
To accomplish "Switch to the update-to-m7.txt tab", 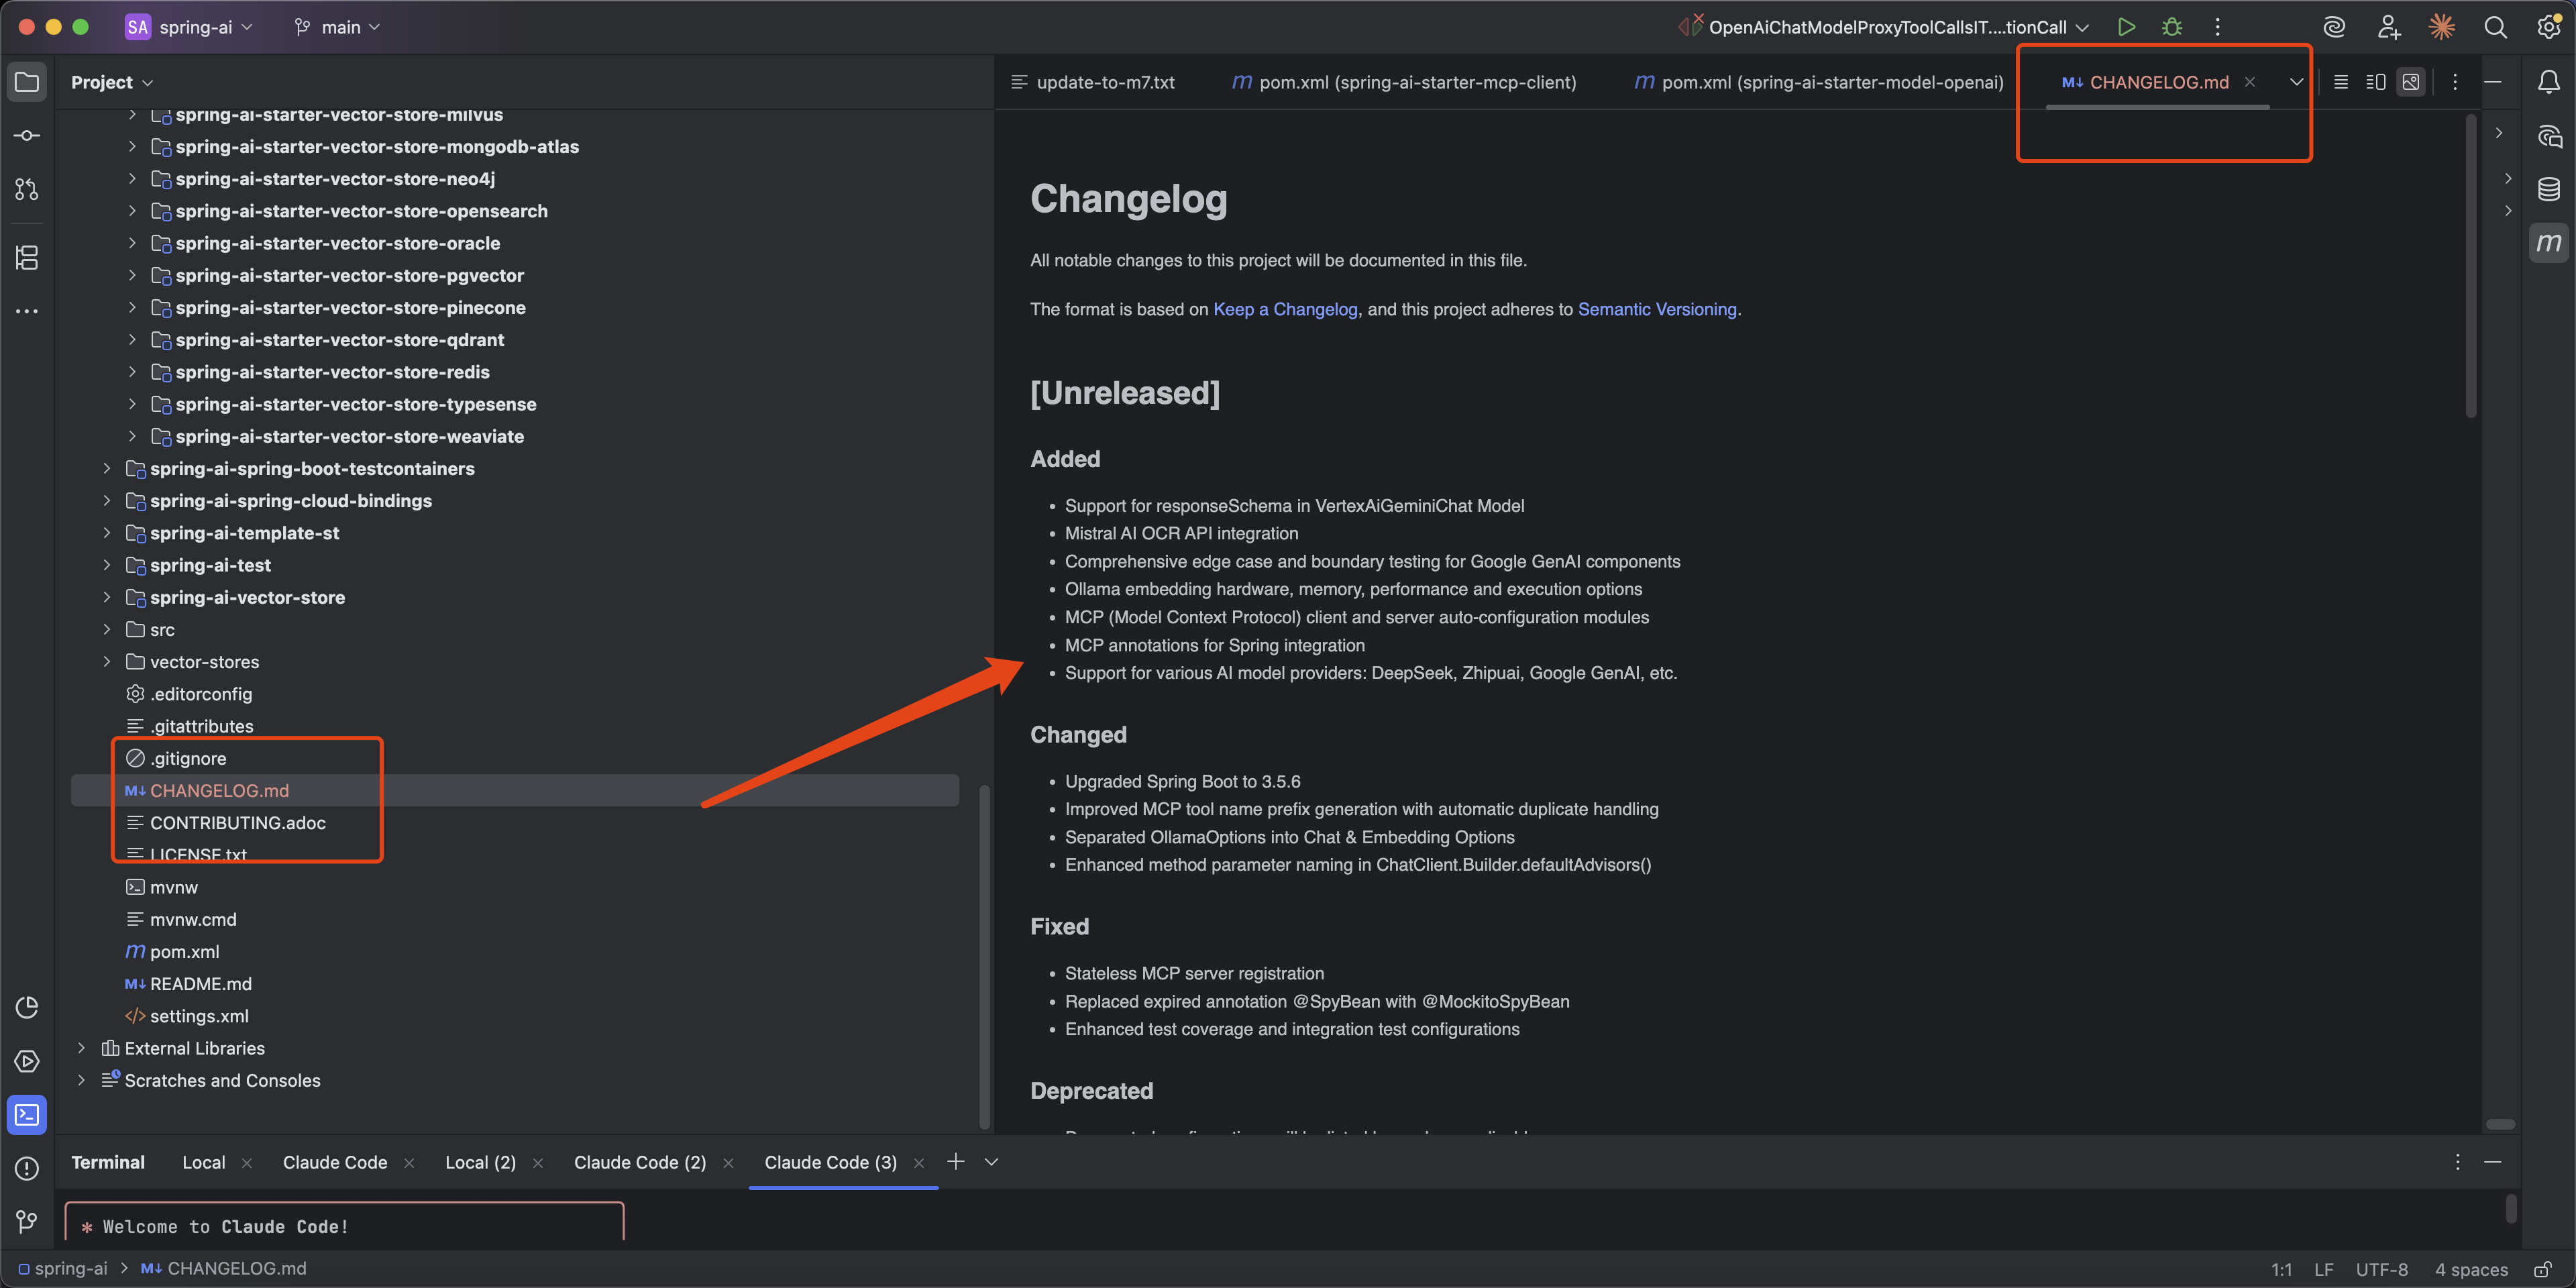I will (x=1104, y=82).
